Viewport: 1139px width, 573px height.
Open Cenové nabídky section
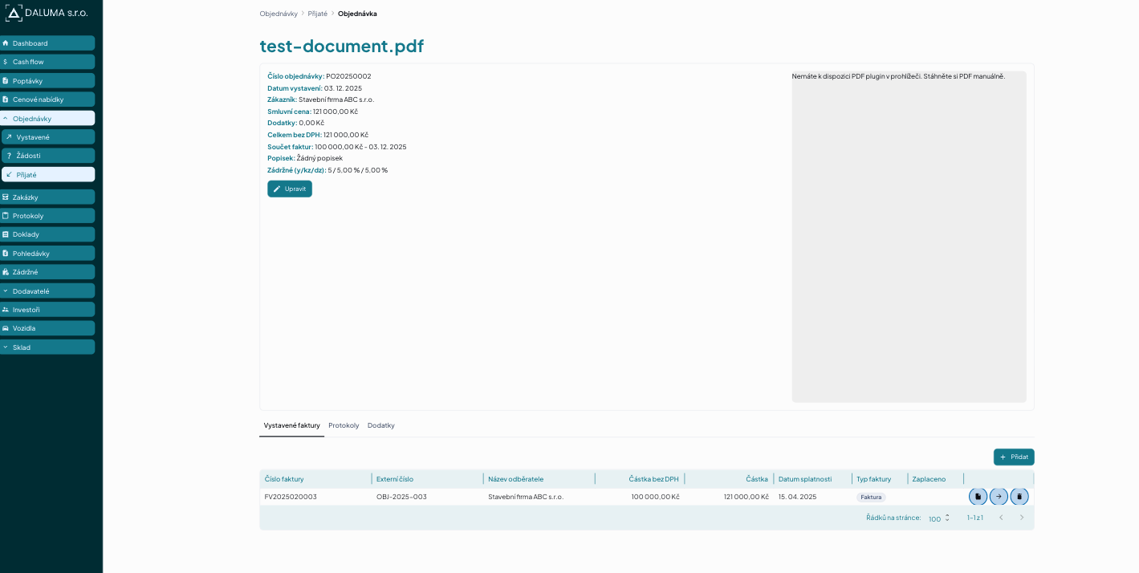click(47, 100)
